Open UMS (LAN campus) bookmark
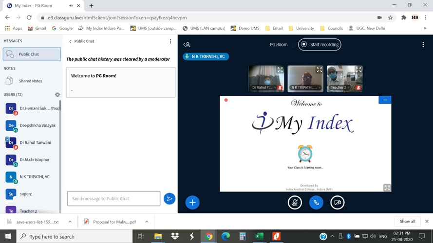The image size is (433, 243). click(204, 28)
